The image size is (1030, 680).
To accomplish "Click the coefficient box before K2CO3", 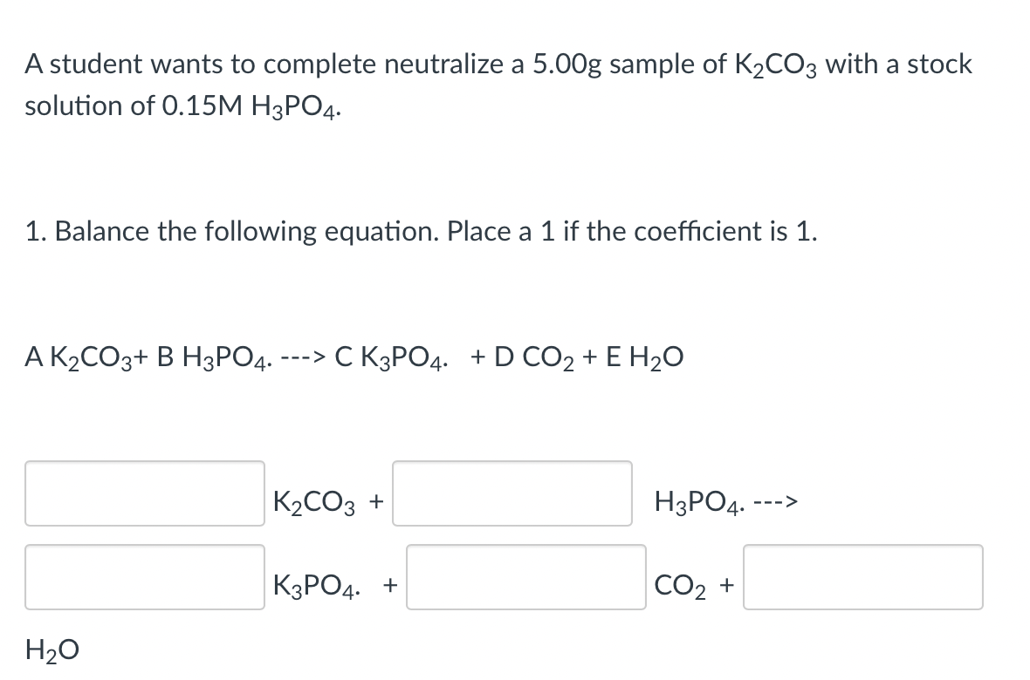I will 144,493.
